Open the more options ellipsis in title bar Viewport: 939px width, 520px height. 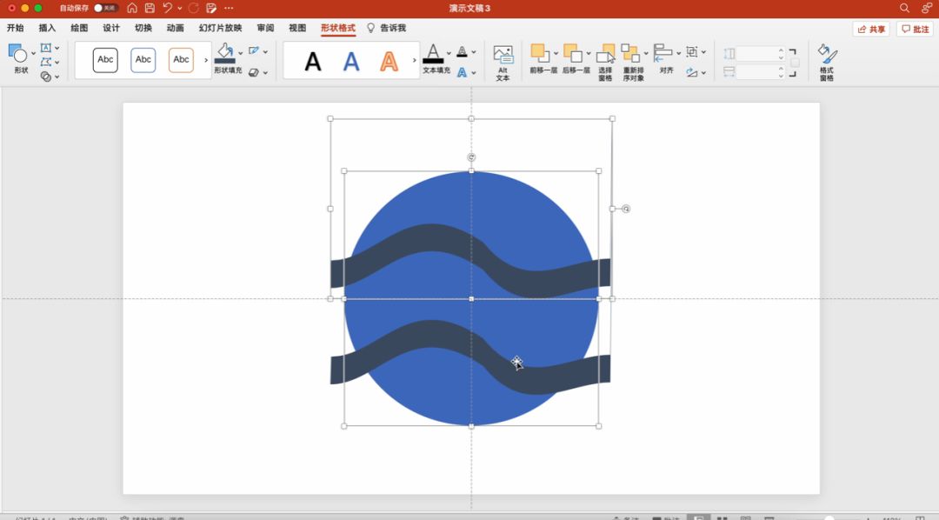point(229,8)
